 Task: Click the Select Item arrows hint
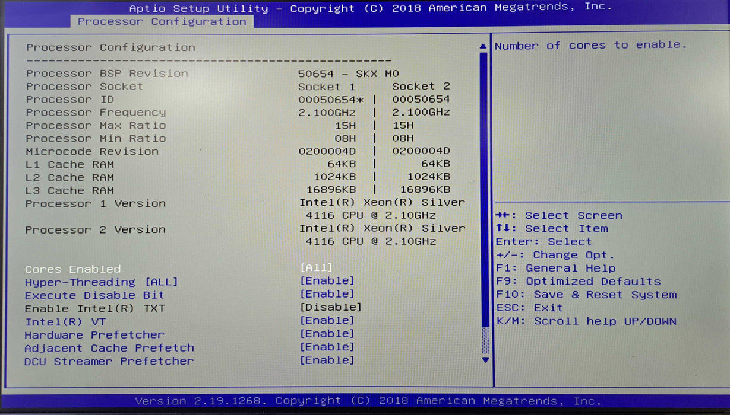(x=552, y=229)
